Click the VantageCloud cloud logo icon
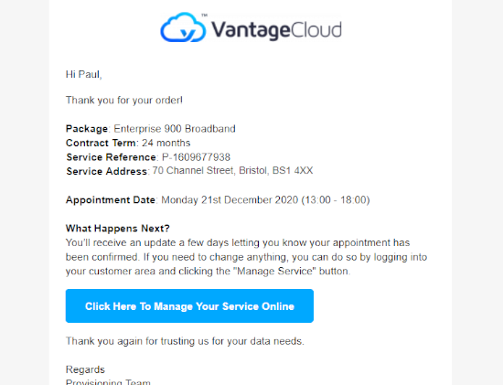The width and height of the screenshot is (503, 385). tap(183, 27)
